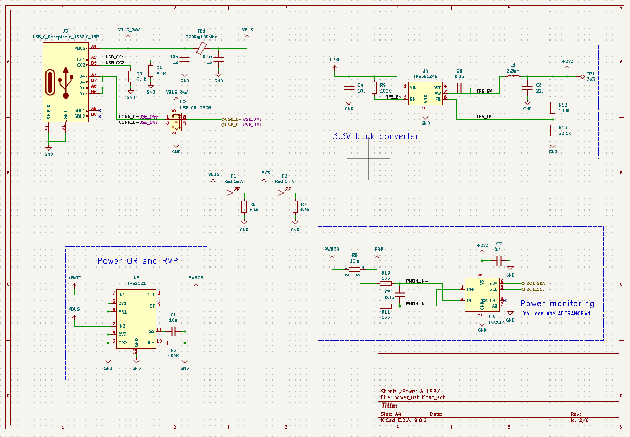
Task: Click the D2 red LED symbol
Action: [281, 192]
